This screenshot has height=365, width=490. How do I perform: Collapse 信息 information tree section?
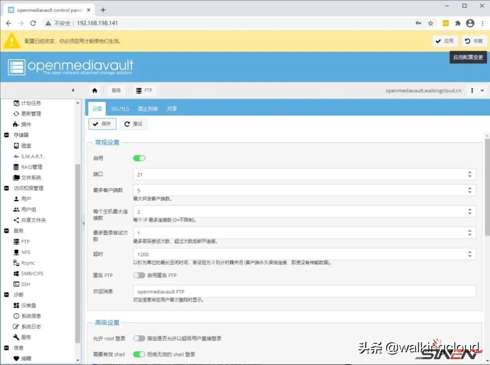(6, 347)
